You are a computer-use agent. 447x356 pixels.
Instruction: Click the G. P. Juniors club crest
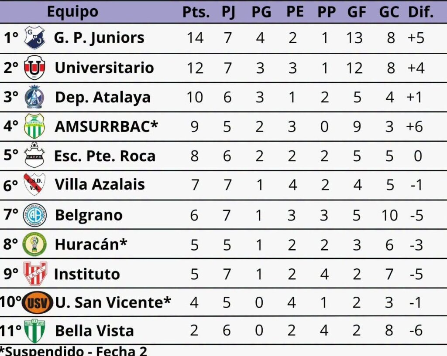tap(34, 37)
